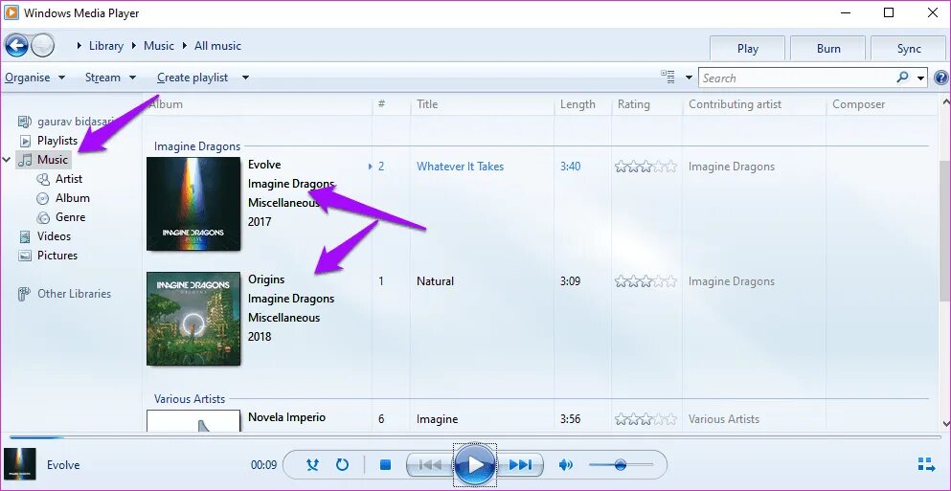Screen dimensions: 951x491
Task: Select Music in the navigation tree
Action: pos(52,160)
